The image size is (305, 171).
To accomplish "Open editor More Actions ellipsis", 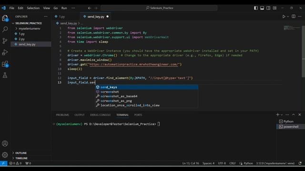I will click(300, 17).
